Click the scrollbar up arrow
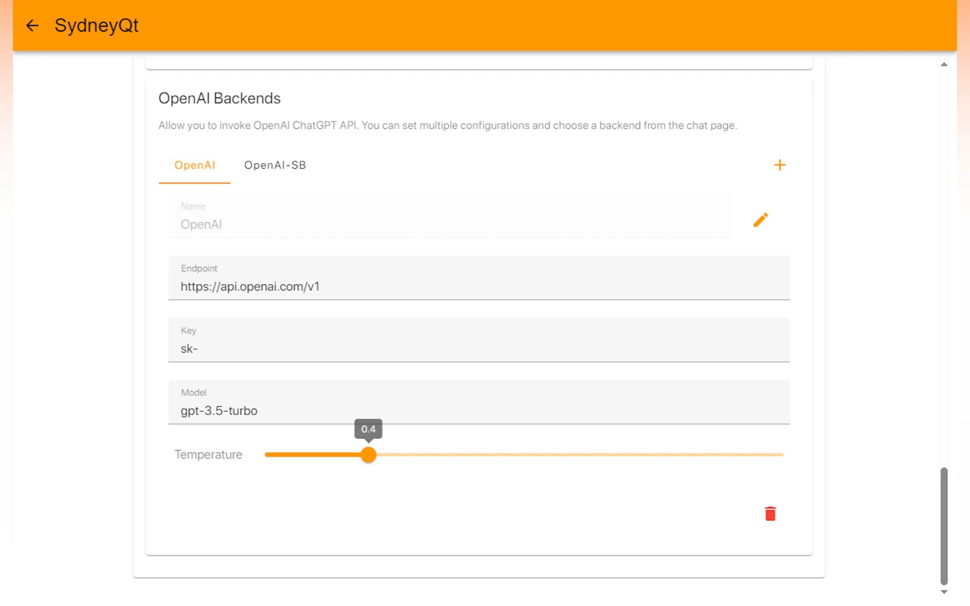970x606 pixels. [x=944, y=64]
